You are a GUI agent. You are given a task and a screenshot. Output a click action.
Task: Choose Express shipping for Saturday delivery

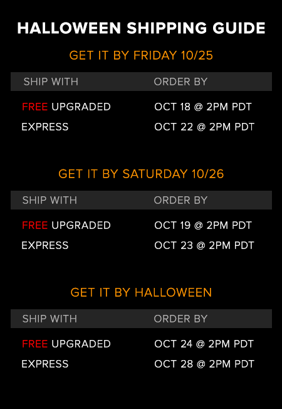[x=45, y=245]
